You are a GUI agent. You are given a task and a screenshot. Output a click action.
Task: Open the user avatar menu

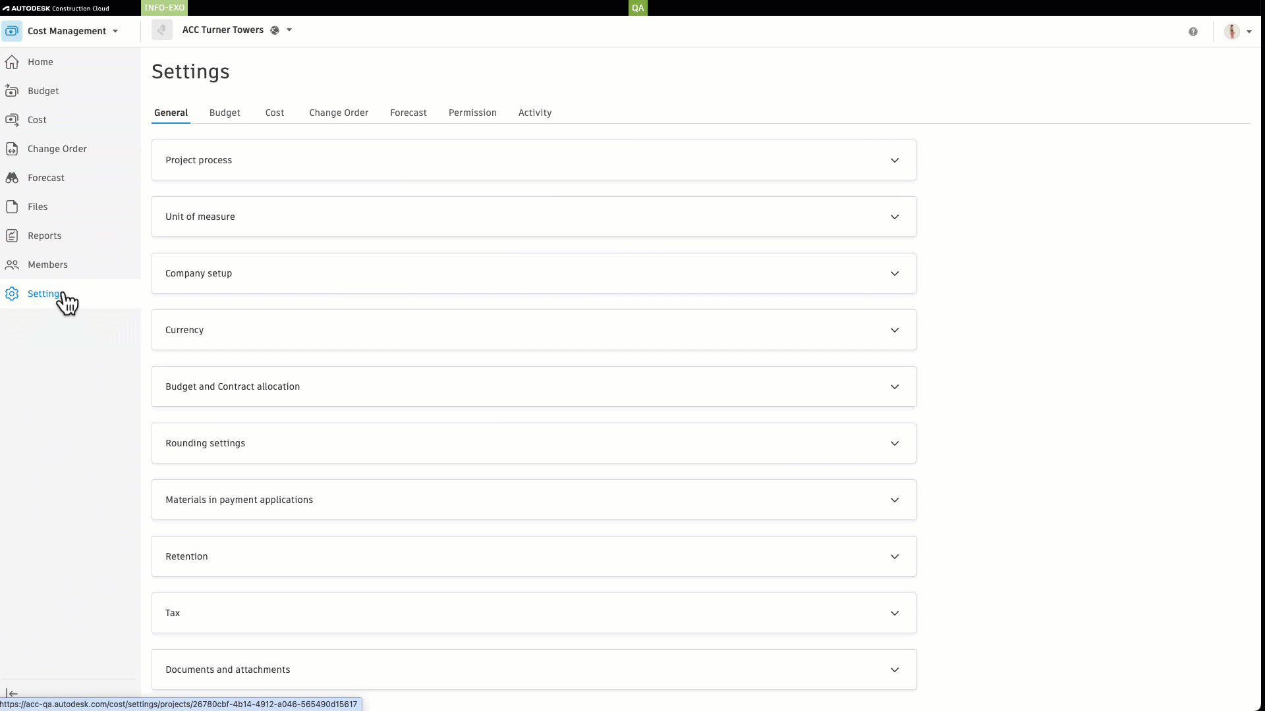point(1231,31)
